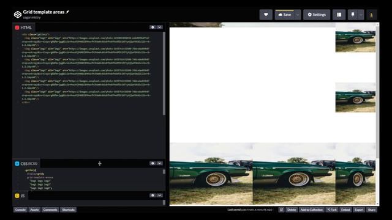The image size is (392, 220).
Task: Change editor view layout
Action: pyautogui.click(x=339, y=15)
